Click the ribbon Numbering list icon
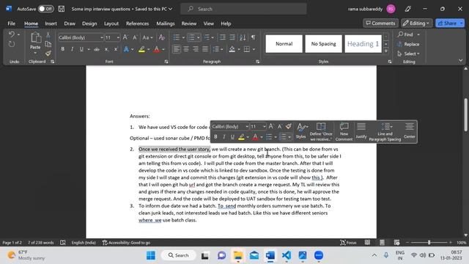Image resolution: width=469 pixels, height=264 pixels. [x=191, y=37]
